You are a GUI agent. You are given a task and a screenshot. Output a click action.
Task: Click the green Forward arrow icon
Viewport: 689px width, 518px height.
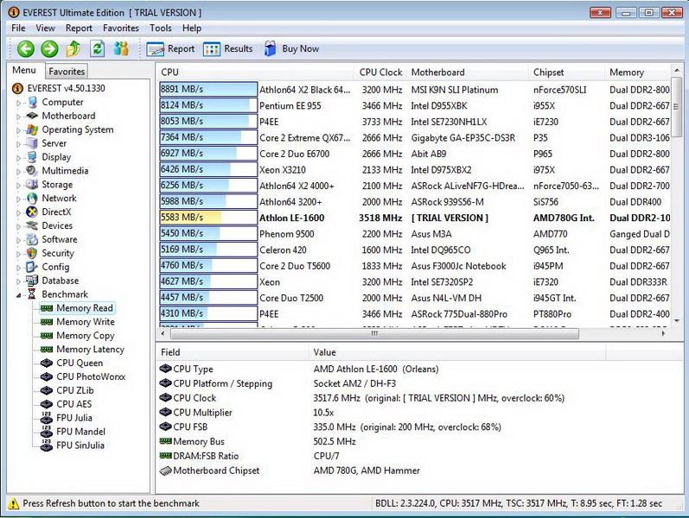click(49, 49)
